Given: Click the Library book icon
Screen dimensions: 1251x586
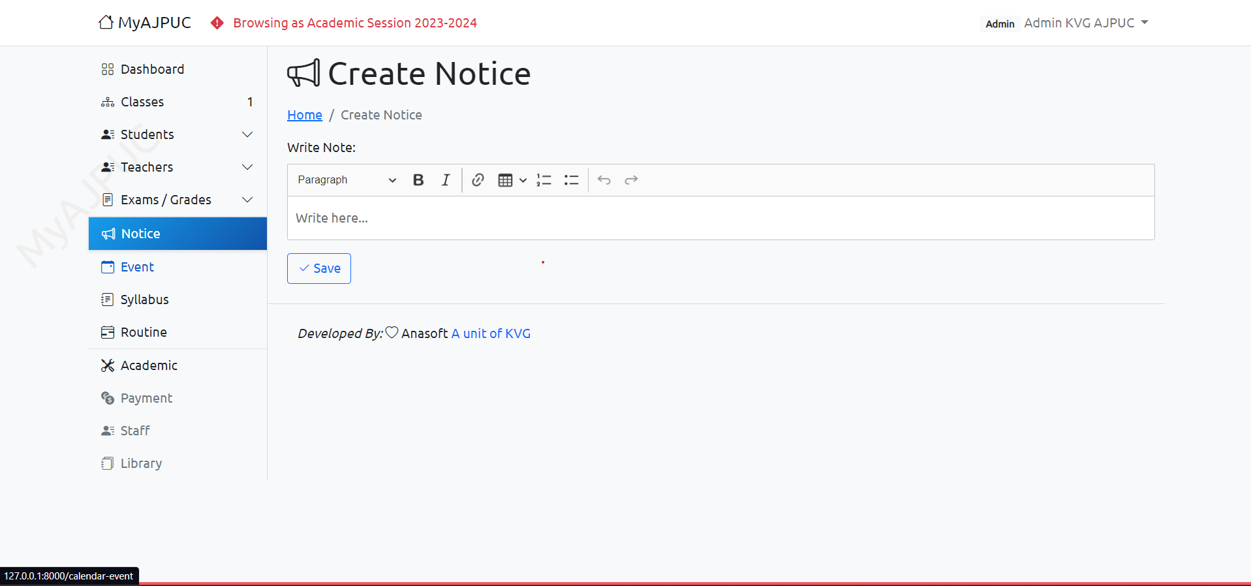Looking at the screenshot, I should pos(108,463).
